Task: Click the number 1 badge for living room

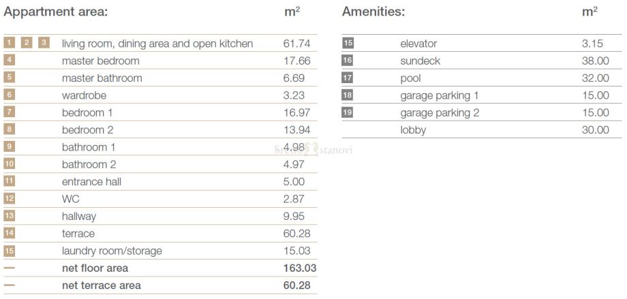Action: coord(9,43)
